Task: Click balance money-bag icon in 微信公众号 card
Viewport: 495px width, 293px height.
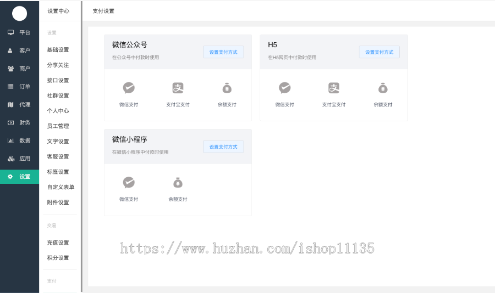Action: pyautogui.click(x=227, y=88)
